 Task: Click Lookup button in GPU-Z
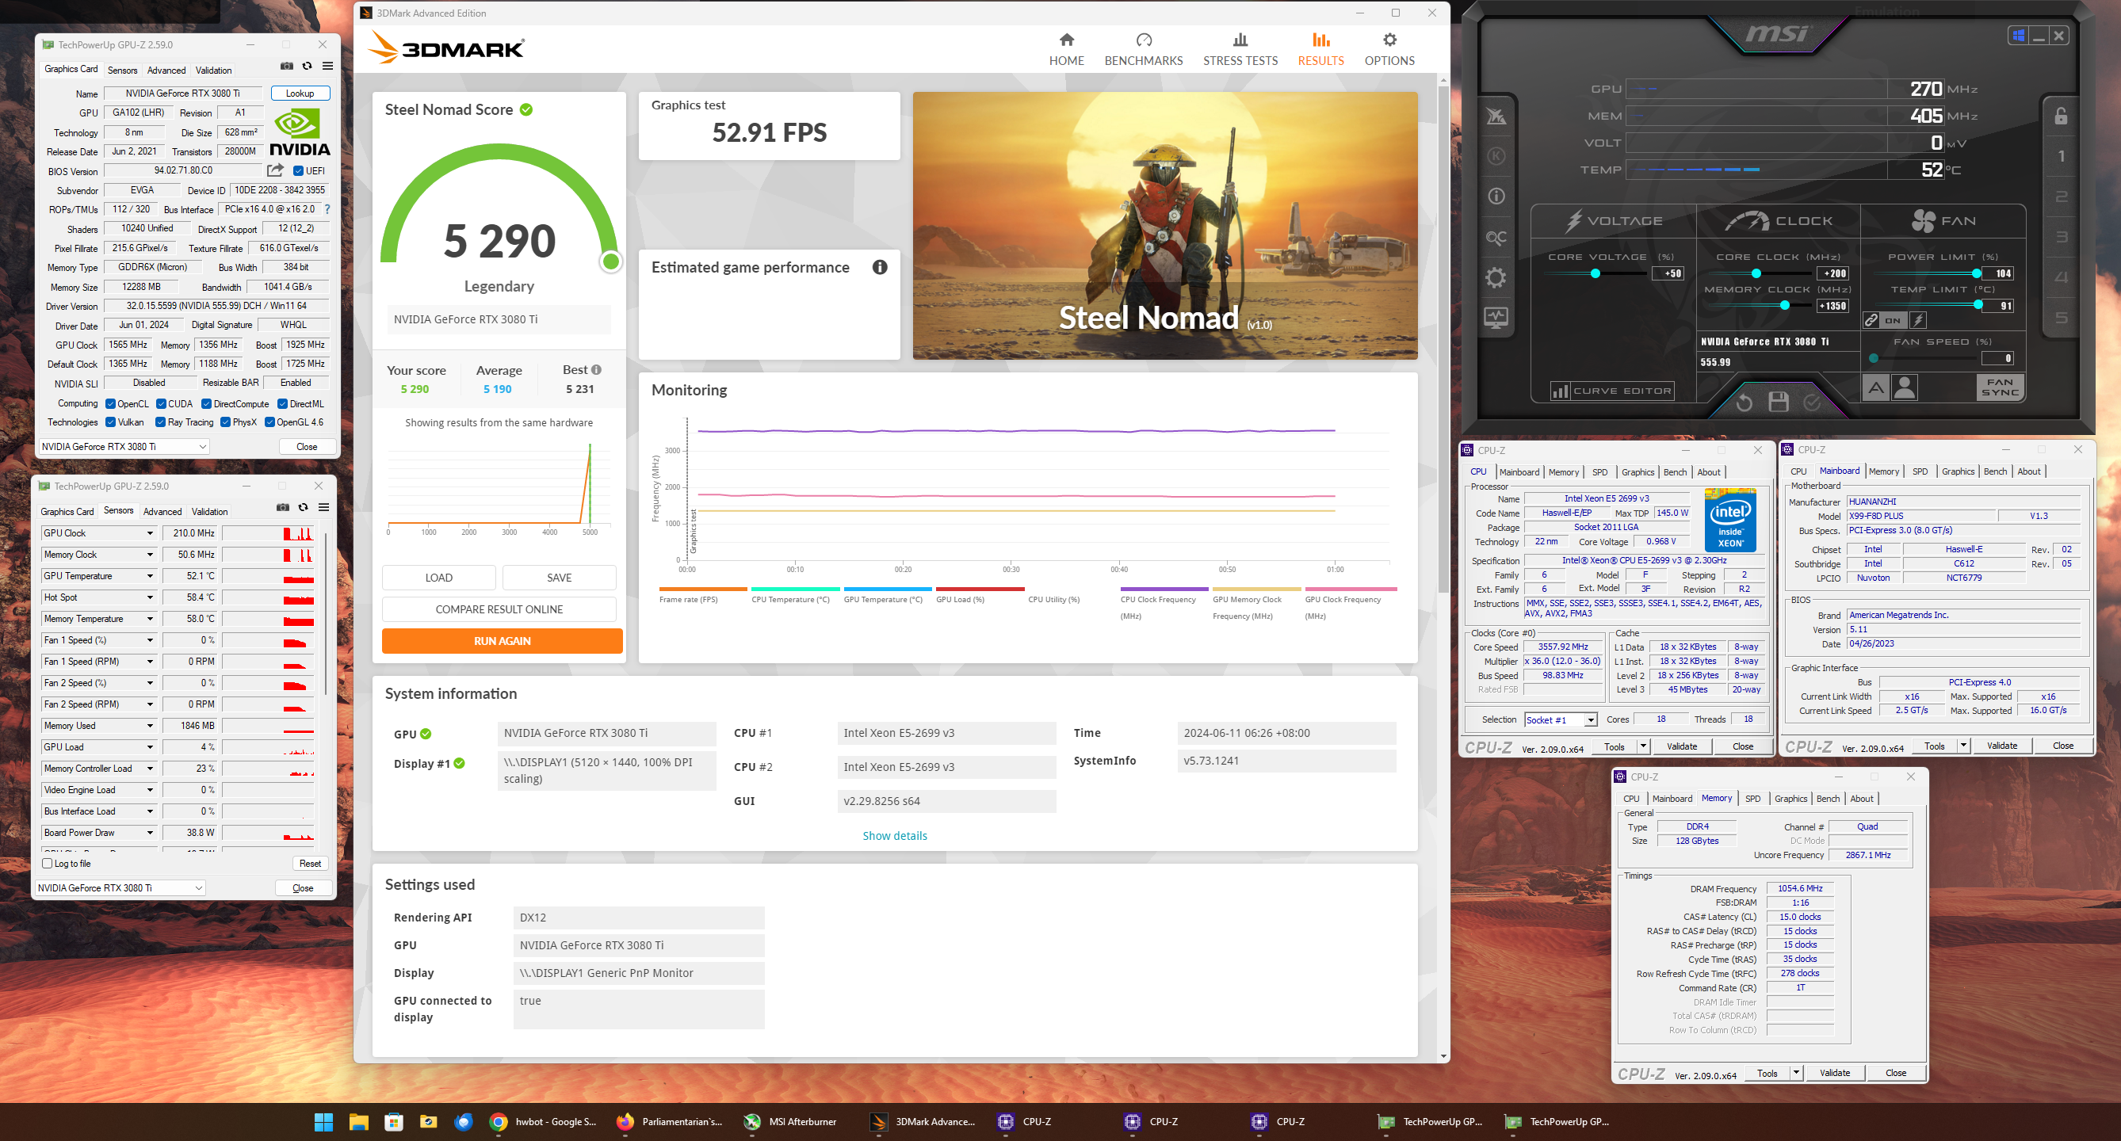click(x=300, y=93)
